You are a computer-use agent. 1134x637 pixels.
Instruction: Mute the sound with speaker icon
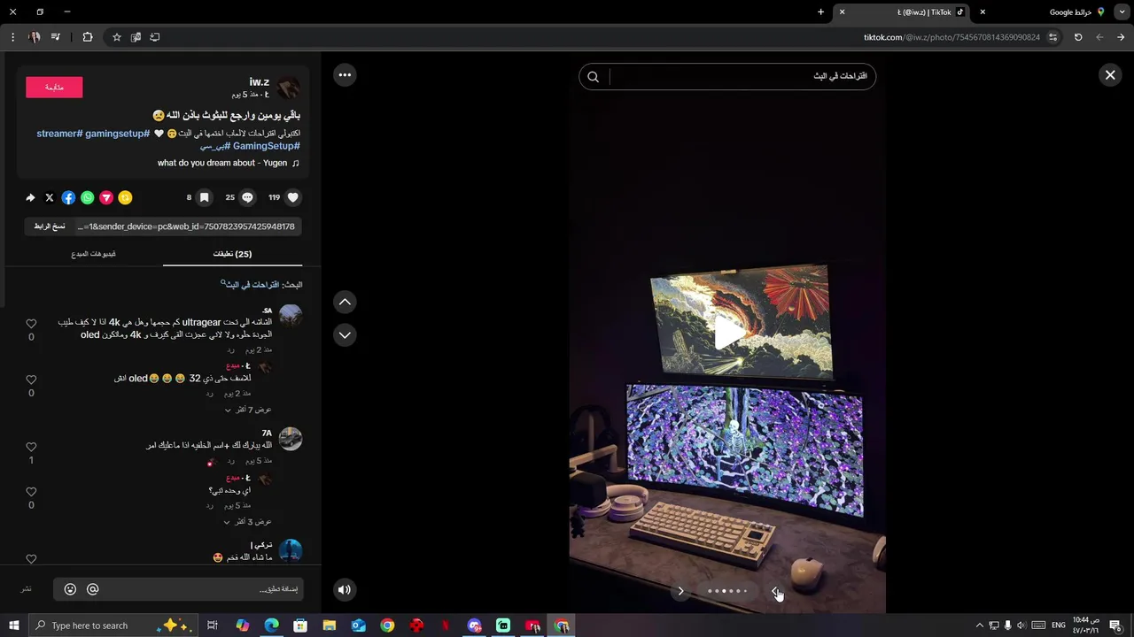[x=345, y=589]
